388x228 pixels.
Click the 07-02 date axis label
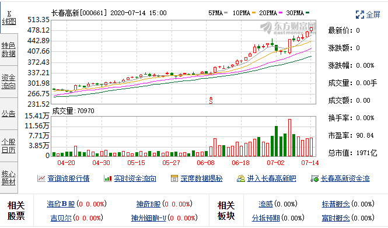tap(275, 163)
